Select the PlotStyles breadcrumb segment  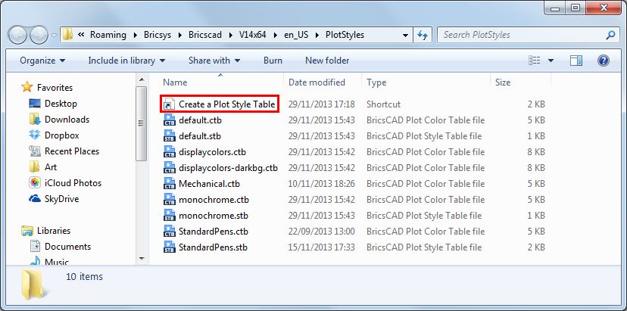click(x=345, y=35)
